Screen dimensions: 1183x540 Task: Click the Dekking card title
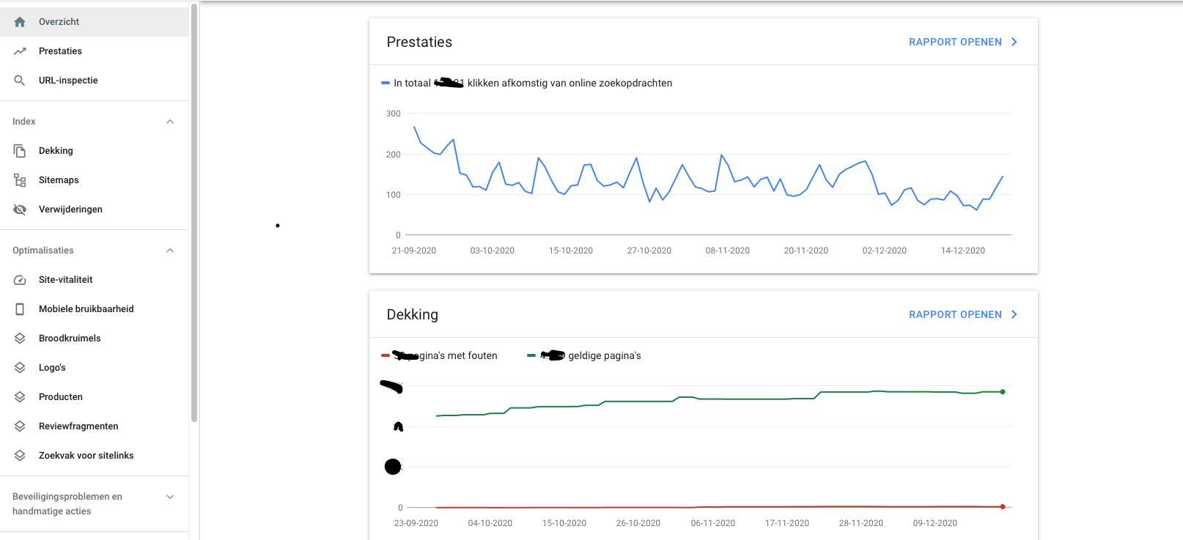(x=413, y=315)
